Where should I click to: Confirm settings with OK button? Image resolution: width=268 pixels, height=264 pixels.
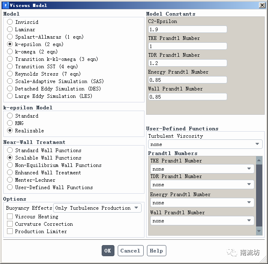pyautogui.click(x=108, y=251)
